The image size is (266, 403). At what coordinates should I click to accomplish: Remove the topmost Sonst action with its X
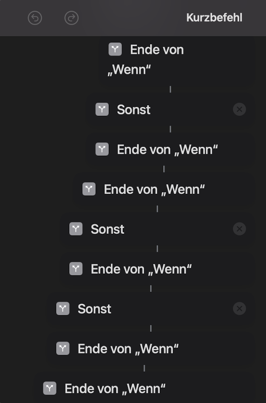pyautogui.click(x=239, y=109)
